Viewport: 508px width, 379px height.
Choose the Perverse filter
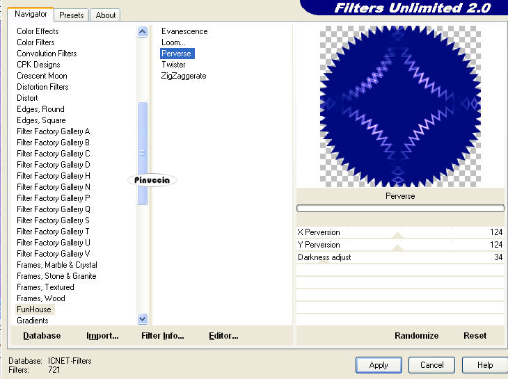coord(177,54)
